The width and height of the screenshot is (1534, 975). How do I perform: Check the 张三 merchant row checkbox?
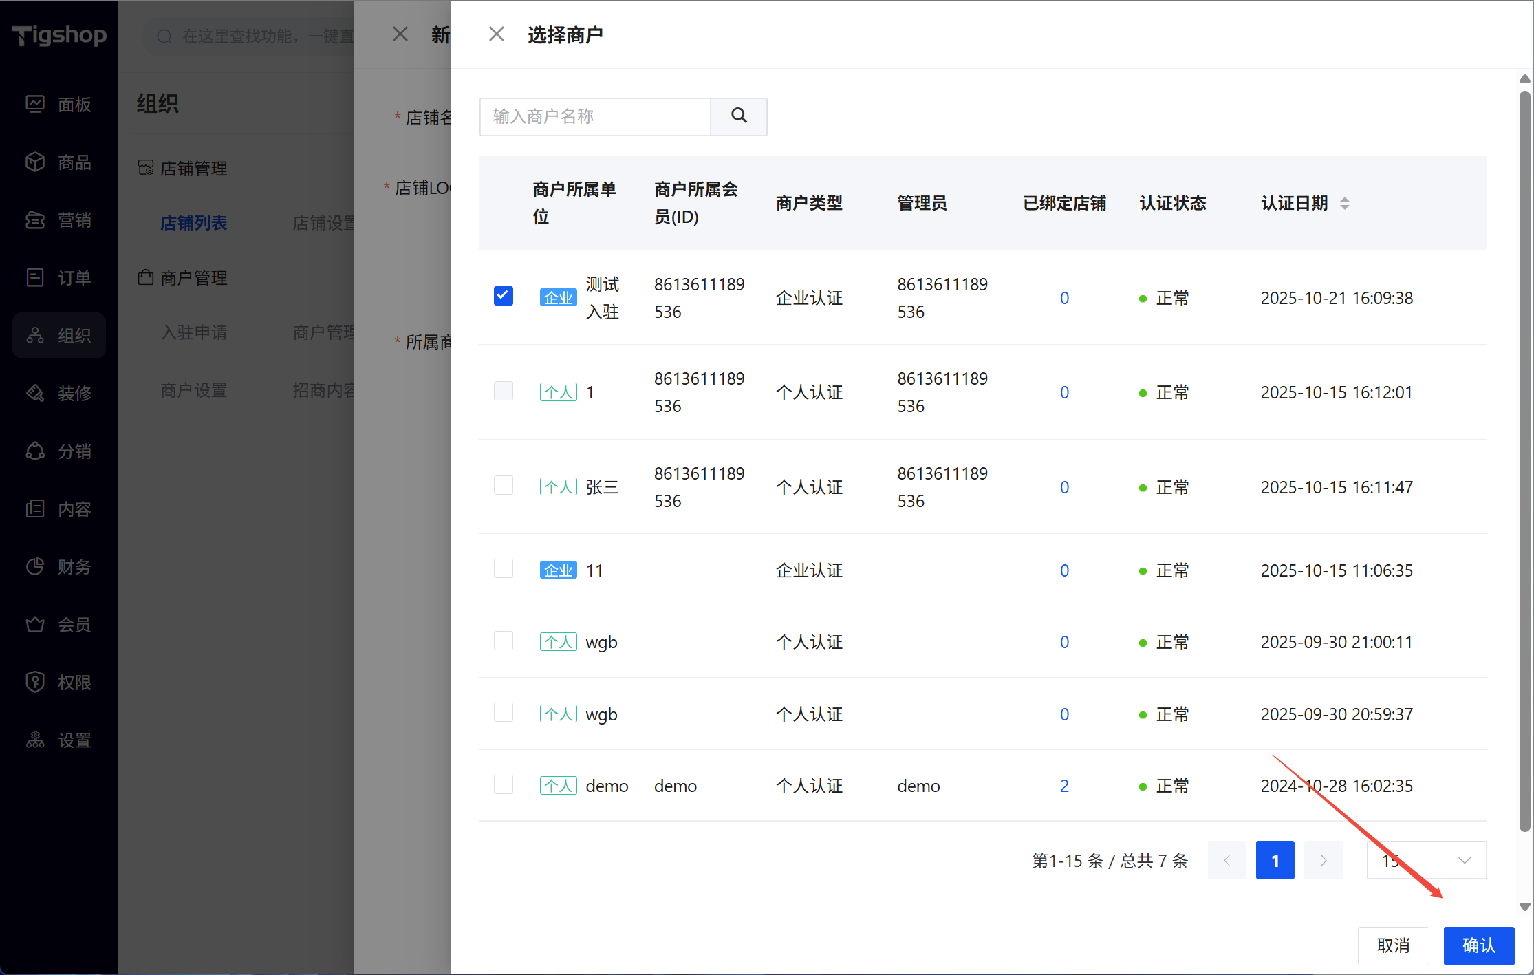click(504, 485)
